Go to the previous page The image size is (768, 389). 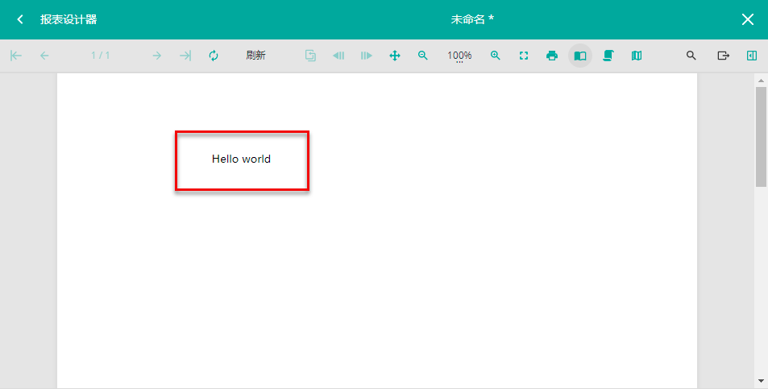pos(44,56)
